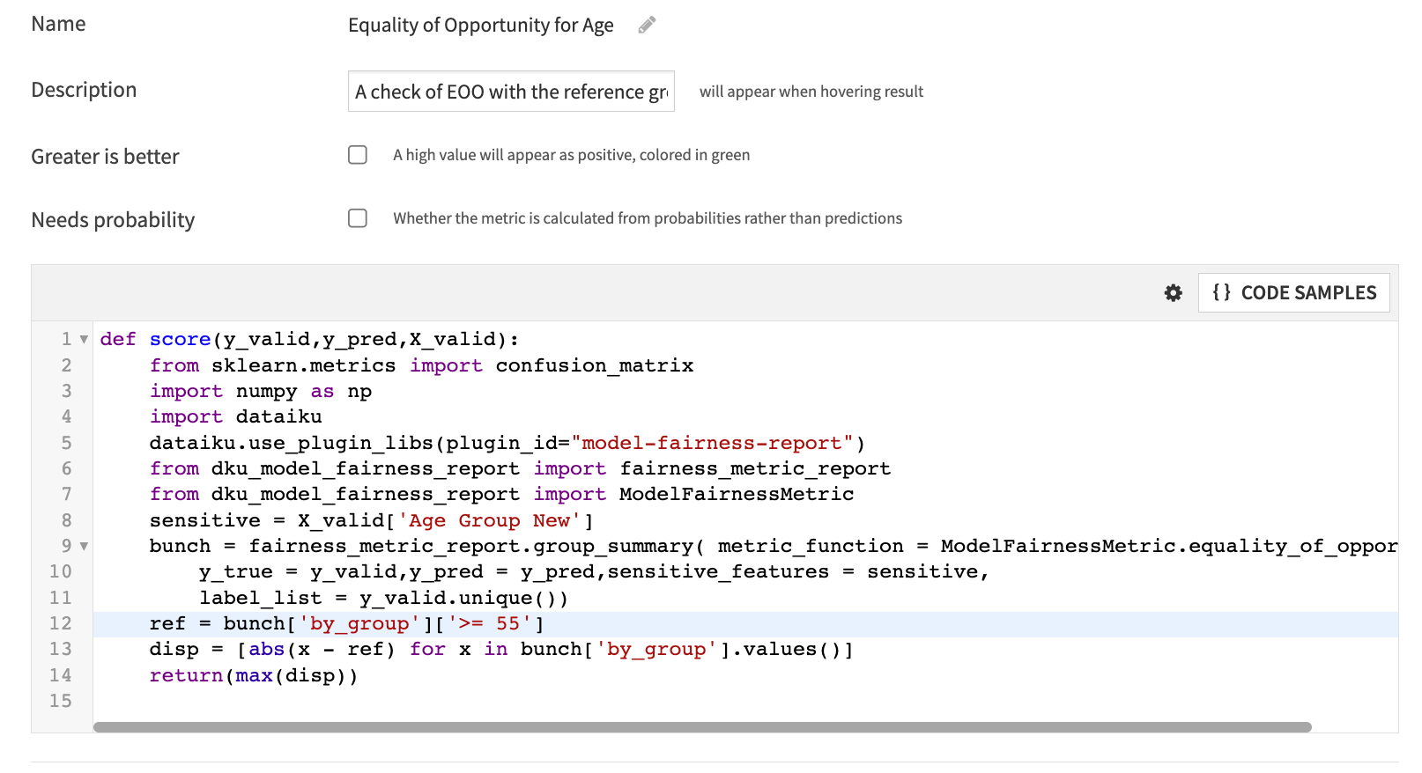Click hint text 'will appear when hovering result'
Viewport: 1422px width, 773px height.
click(811, 92)
